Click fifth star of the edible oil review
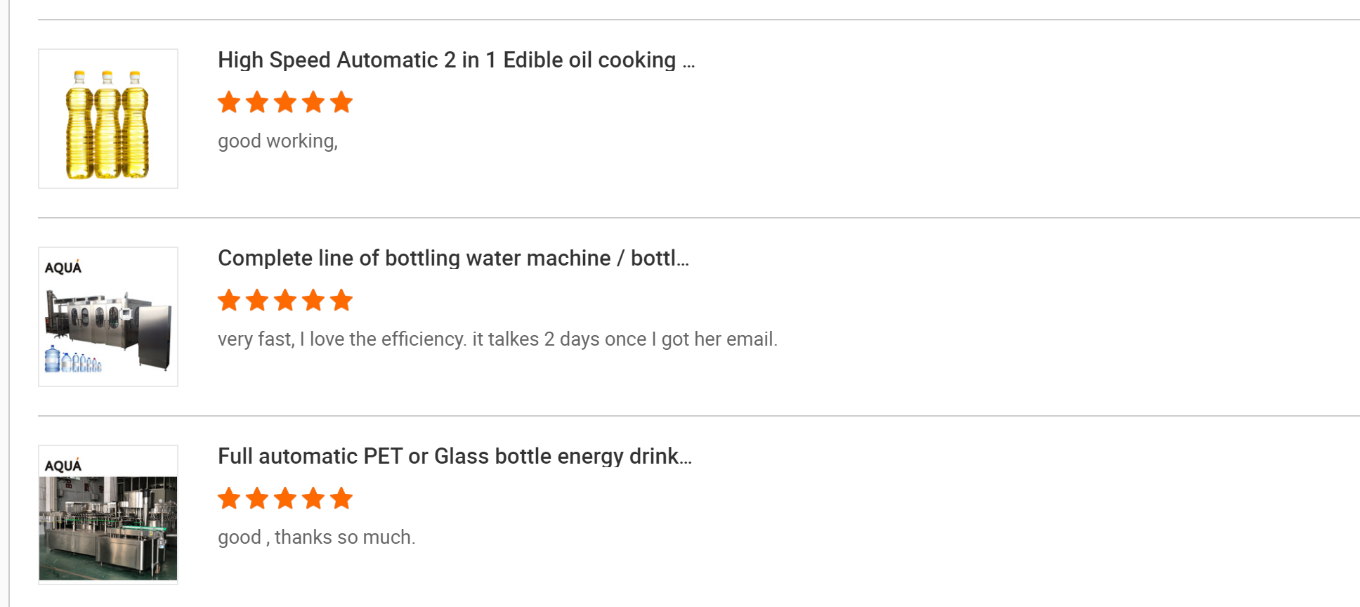The image size is (1360, 607). pyautogui.click(x=341, y=103)
